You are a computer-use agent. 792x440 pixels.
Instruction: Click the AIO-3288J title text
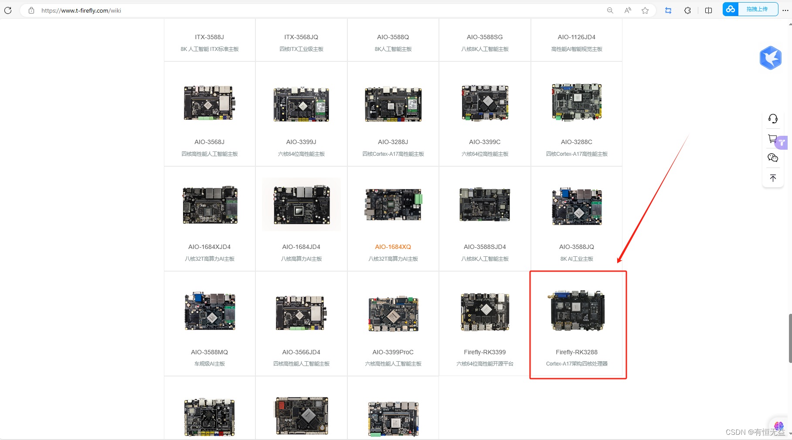click(x=393, y=142)
